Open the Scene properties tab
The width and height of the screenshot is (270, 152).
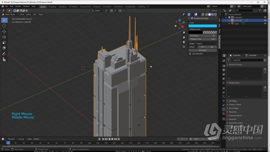[224, 79]
